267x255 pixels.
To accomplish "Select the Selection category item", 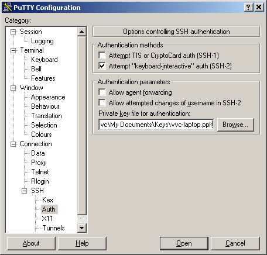I will pos(44,125).
